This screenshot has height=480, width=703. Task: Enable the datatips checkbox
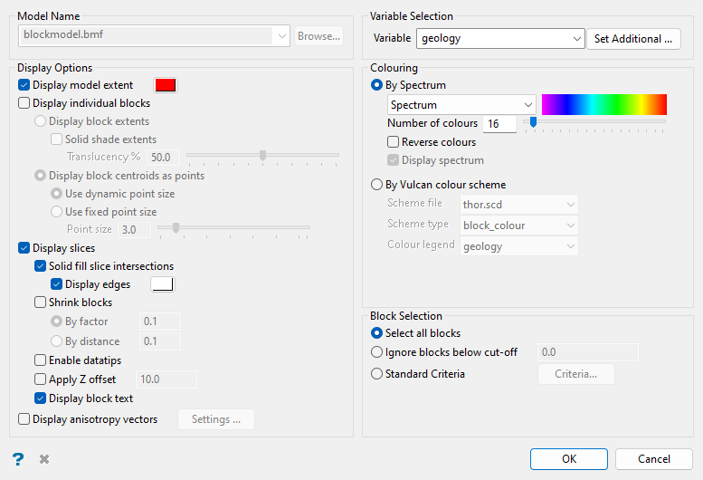tap(41, 360)
